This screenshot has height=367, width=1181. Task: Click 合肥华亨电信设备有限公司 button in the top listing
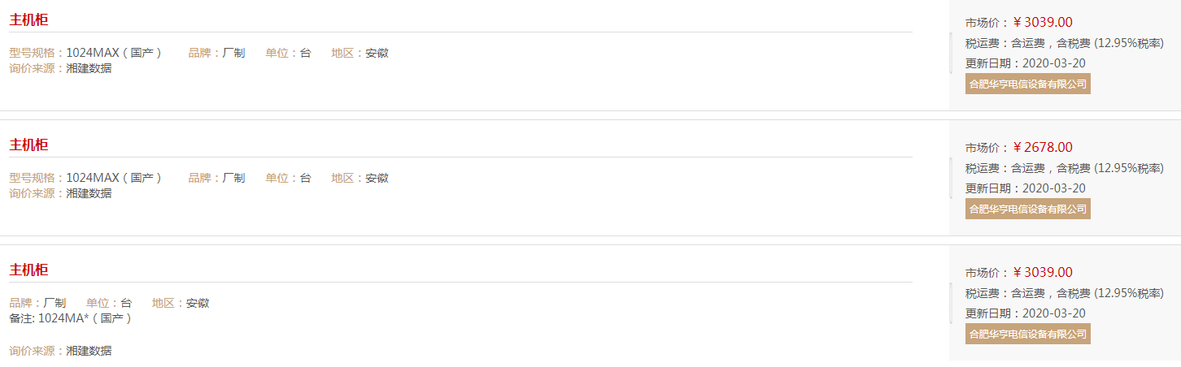pos(1028,84)
